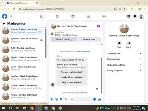
Task: Open the account profile avatar menu
Action: pyautogui.click(x=141, y=16)
